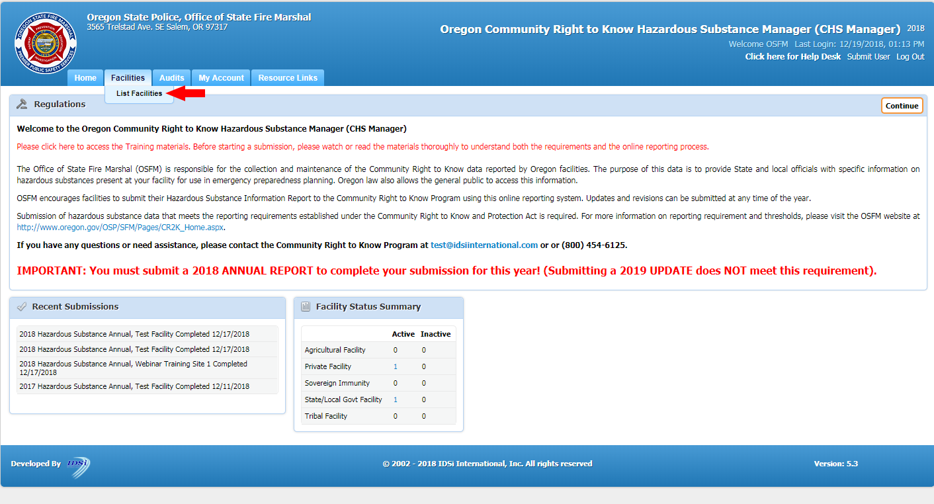Click the 3565 Trelstad Ave. address text
Viewport: 934px width, 504px height.
click(157, 27)
